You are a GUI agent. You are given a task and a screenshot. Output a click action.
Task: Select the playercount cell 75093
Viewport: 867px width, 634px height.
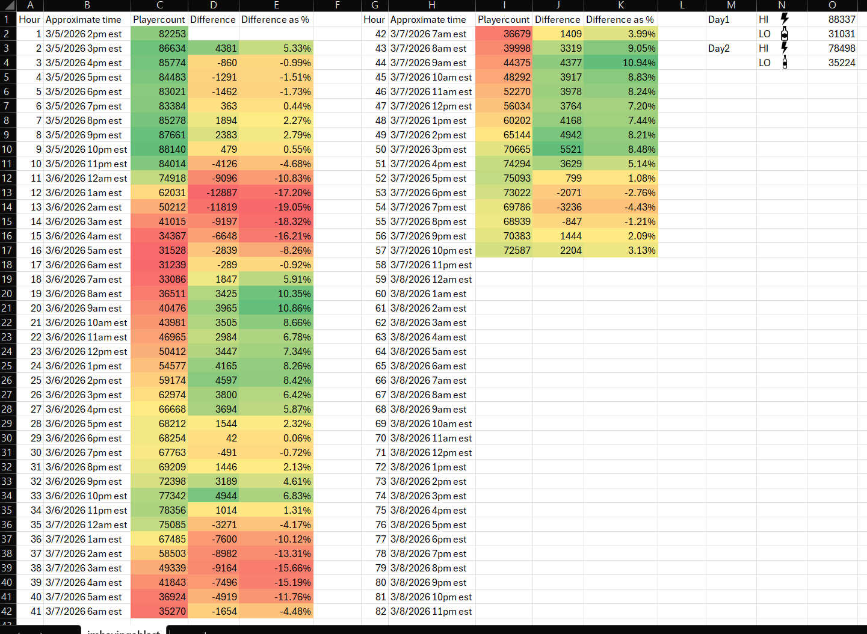(504, 178)
